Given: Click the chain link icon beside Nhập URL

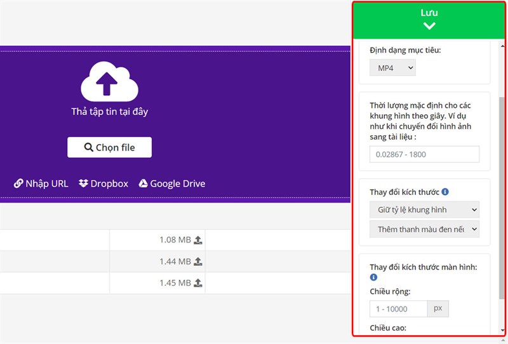Looking at the screenshot, I should click(x=18, y=183).
